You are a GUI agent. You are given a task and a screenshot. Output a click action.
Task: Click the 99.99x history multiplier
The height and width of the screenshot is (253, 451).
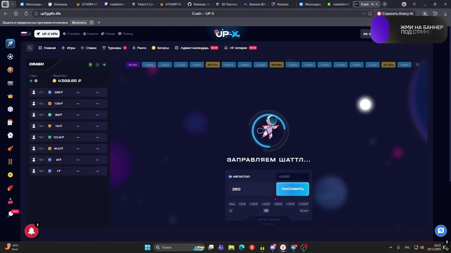pyautogui.click(x=277, y=65)
